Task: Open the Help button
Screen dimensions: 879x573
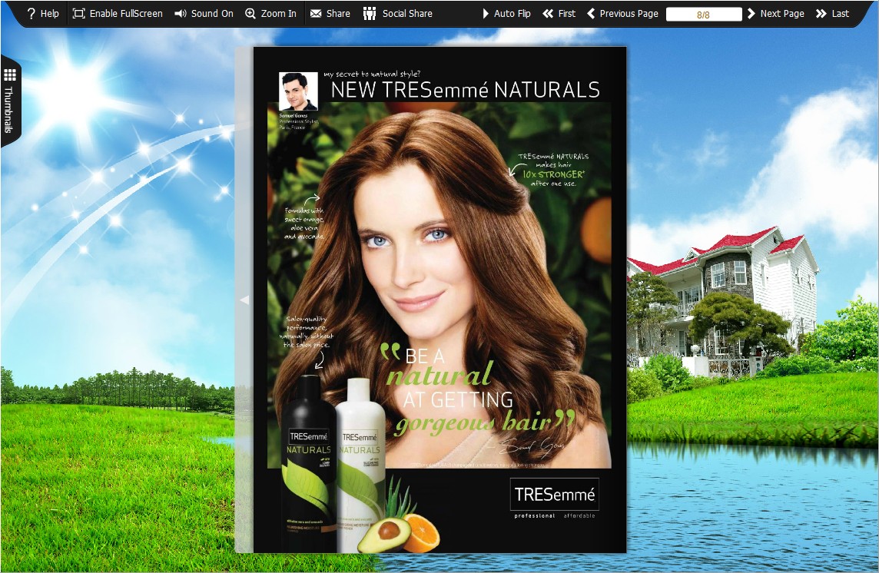Action: [43, 14]
